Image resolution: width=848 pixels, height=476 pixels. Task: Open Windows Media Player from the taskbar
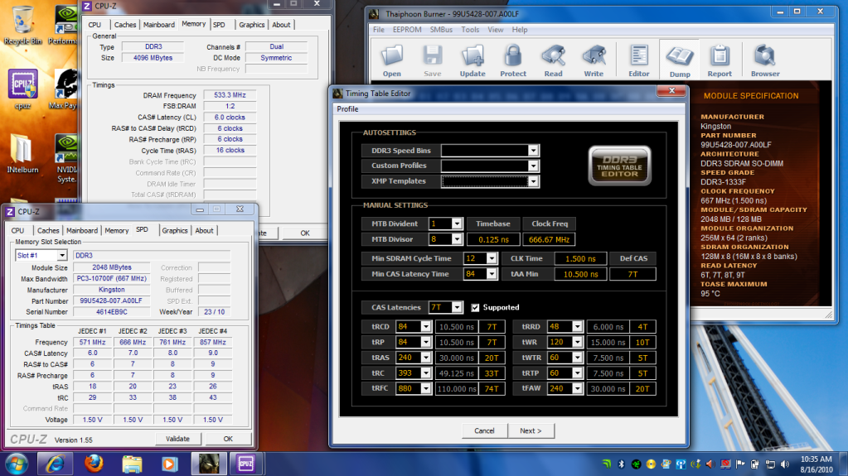coord(170,464)
